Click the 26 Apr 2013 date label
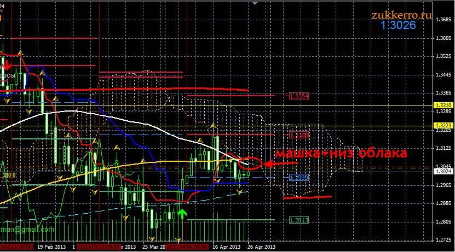Viewport: 455px width, 252px height. [x=261, y=247]
